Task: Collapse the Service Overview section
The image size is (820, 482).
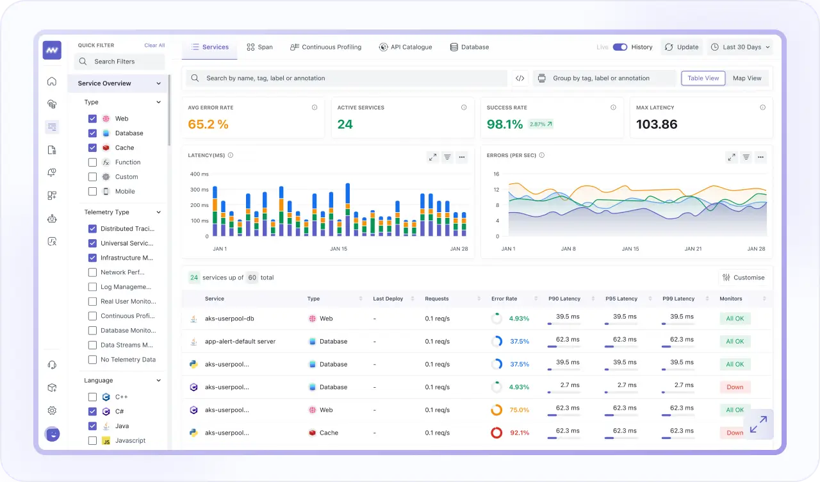Action: [159, 83]
